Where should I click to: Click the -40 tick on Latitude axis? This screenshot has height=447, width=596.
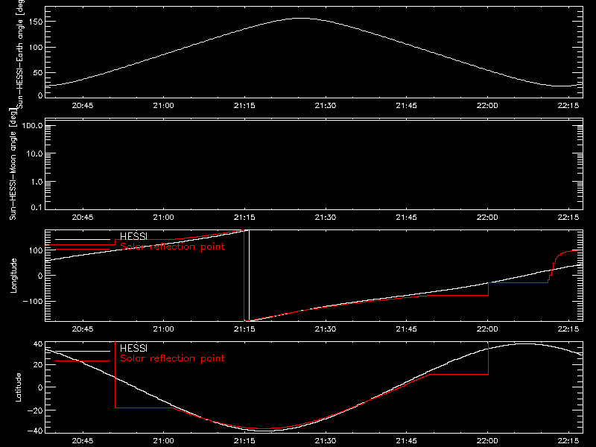(35, 431)
